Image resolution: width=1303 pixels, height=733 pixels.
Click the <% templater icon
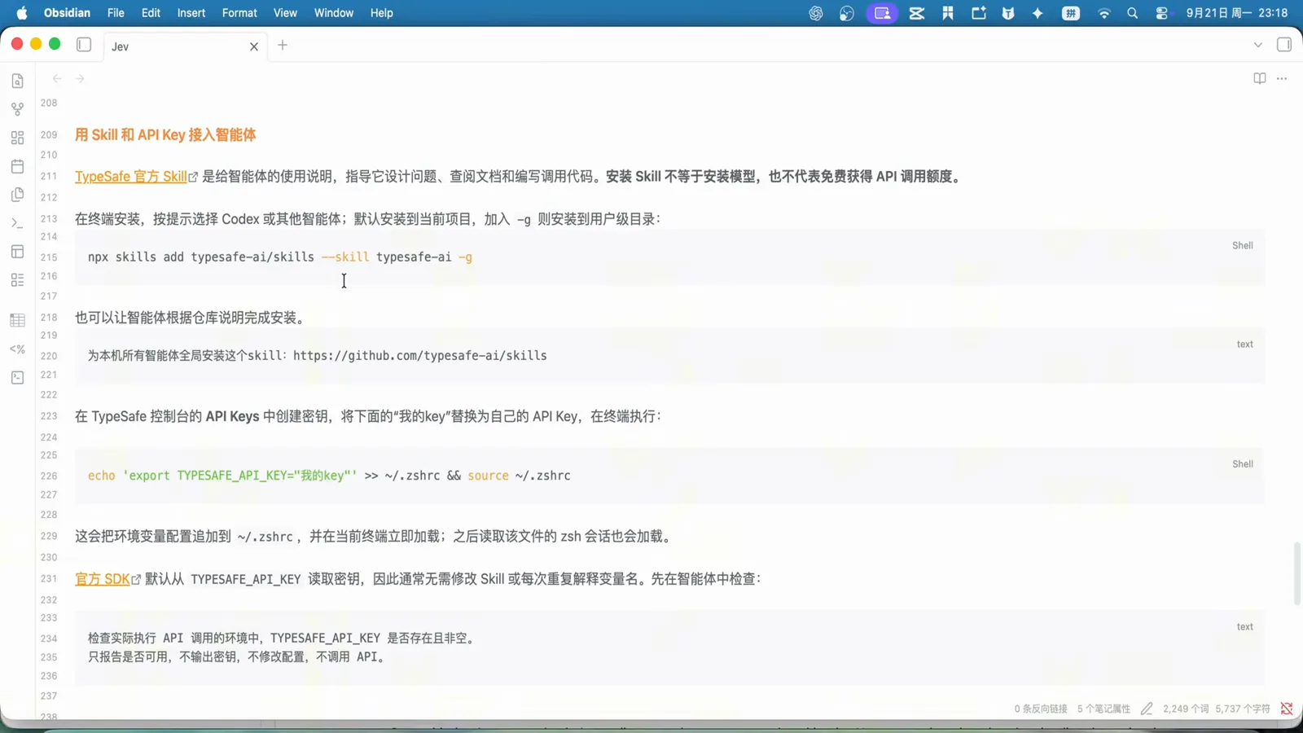pos(17,349)
